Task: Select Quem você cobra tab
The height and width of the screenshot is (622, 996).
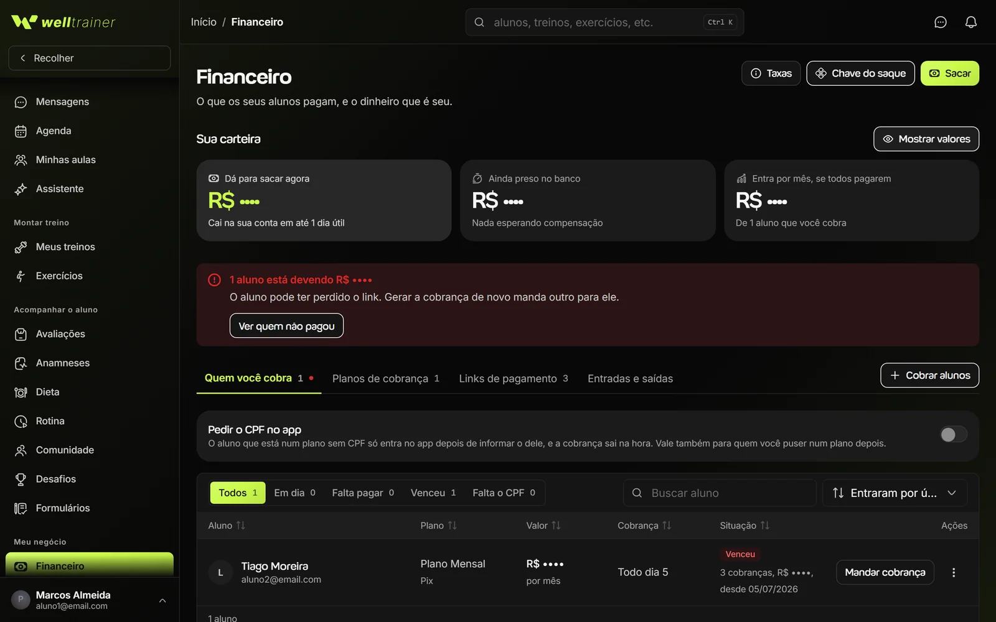Action: pyautogui.click(x=259, y=378)
